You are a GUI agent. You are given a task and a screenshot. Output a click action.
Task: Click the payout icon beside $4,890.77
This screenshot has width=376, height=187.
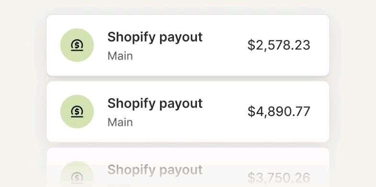[77, 112]
